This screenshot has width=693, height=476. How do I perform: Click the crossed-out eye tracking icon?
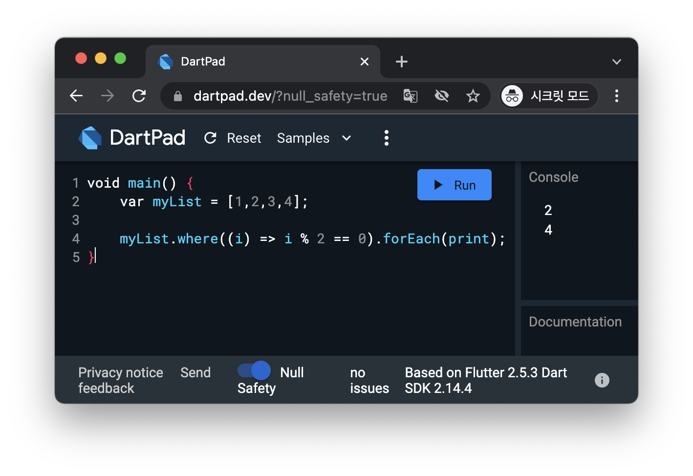tap(442, 96)
